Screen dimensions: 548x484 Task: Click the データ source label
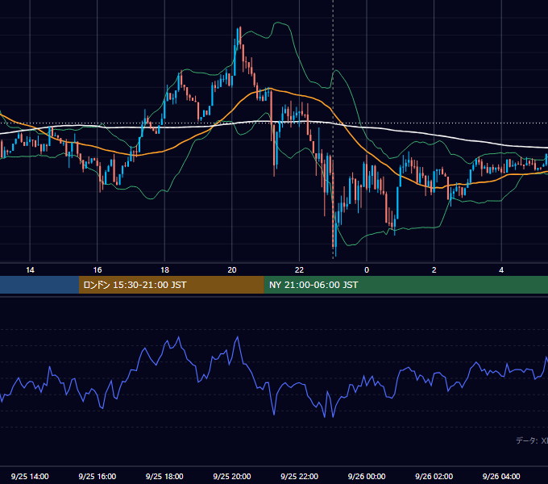(532, 440)
